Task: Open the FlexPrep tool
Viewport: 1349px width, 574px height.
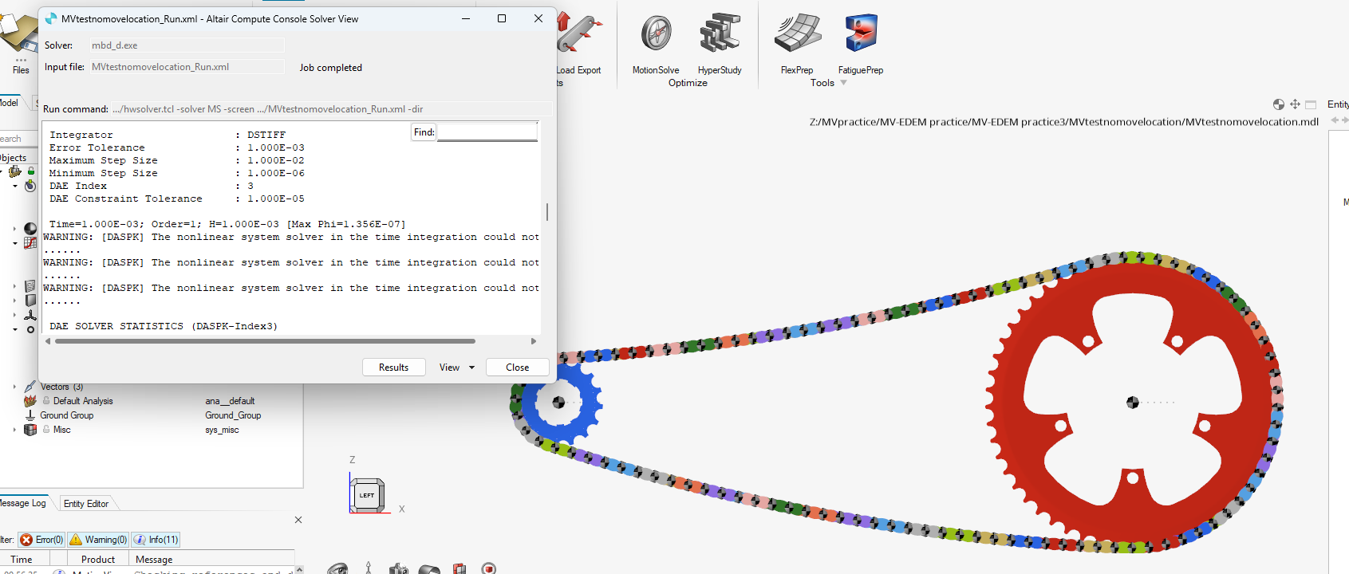Action: (797, 45)
